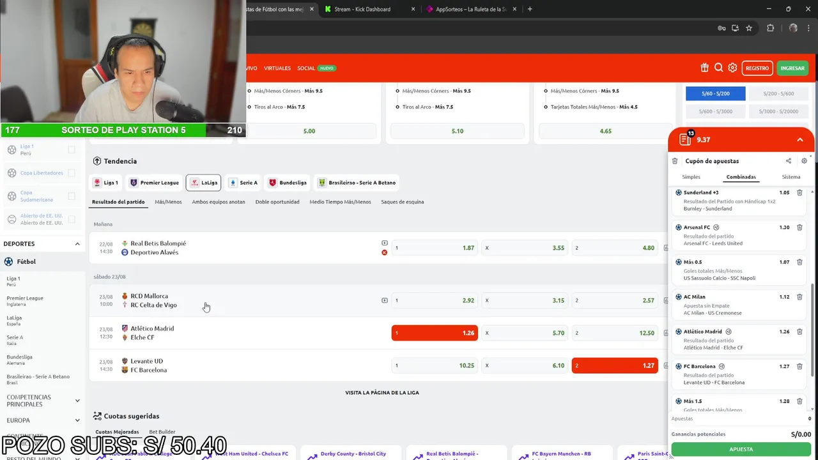The image size is (818, 460).
Task: Select the Ambos equipos anotan tab
Action: (219, 202)
